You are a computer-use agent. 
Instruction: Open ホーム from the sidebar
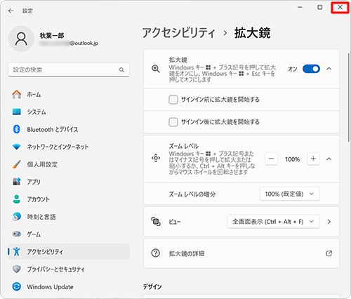(69, 95)
